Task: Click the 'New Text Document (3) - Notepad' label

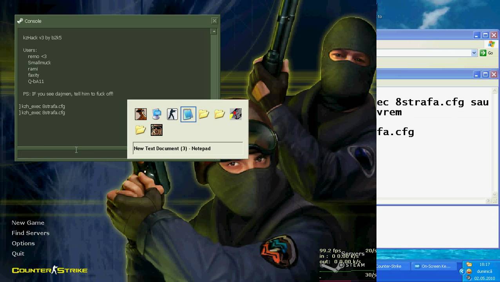Action: 172,148
